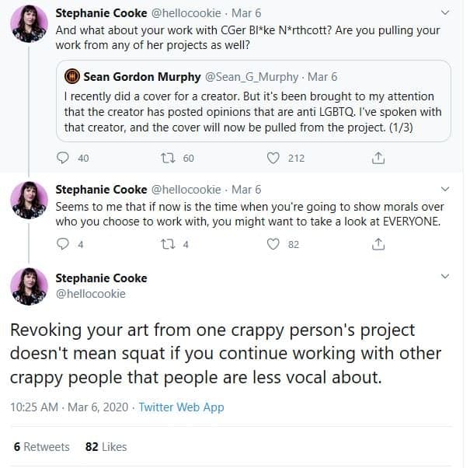View the 82 Likes list
The width and height of the screenshot is (470, 468).
pyautogui.click(x=106, y=447)
